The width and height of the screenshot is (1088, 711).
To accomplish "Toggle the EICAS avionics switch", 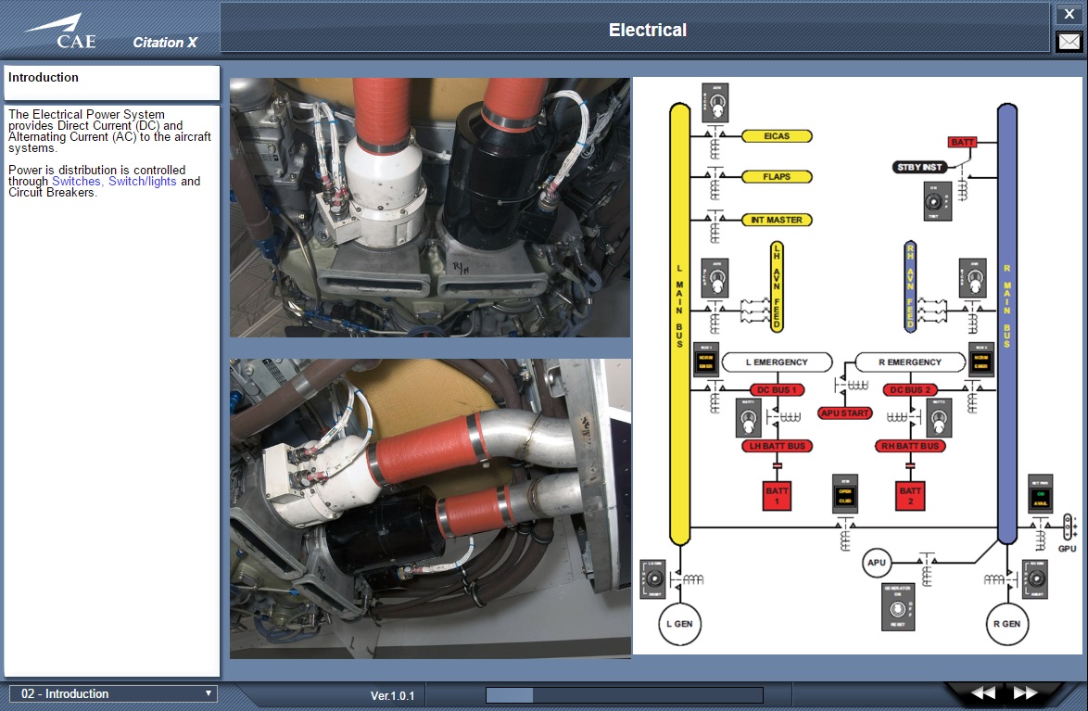I will 715,102.
